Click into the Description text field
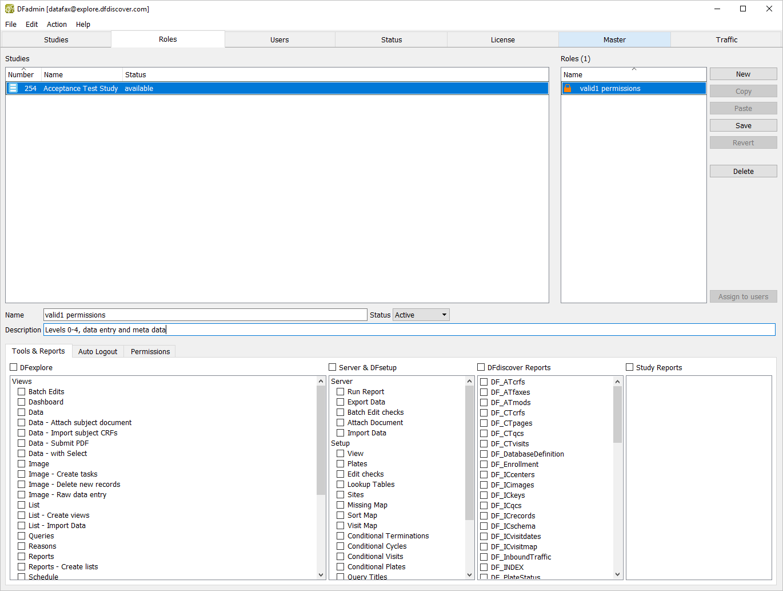The height and width of the screenshot is (591, 783). [x=409, y=330]
